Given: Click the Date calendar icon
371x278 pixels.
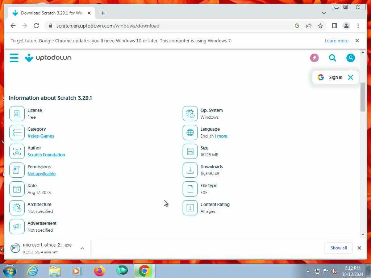Looking at the screenshot, I should 17,189.
